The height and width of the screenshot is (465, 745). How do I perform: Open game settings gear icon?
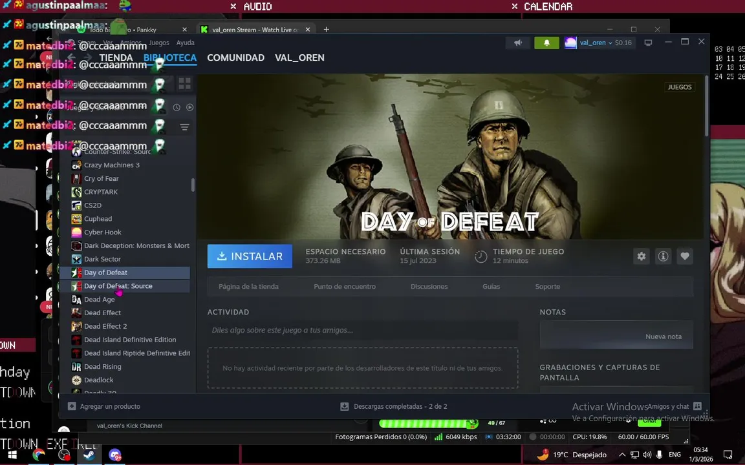click(642, 256)
